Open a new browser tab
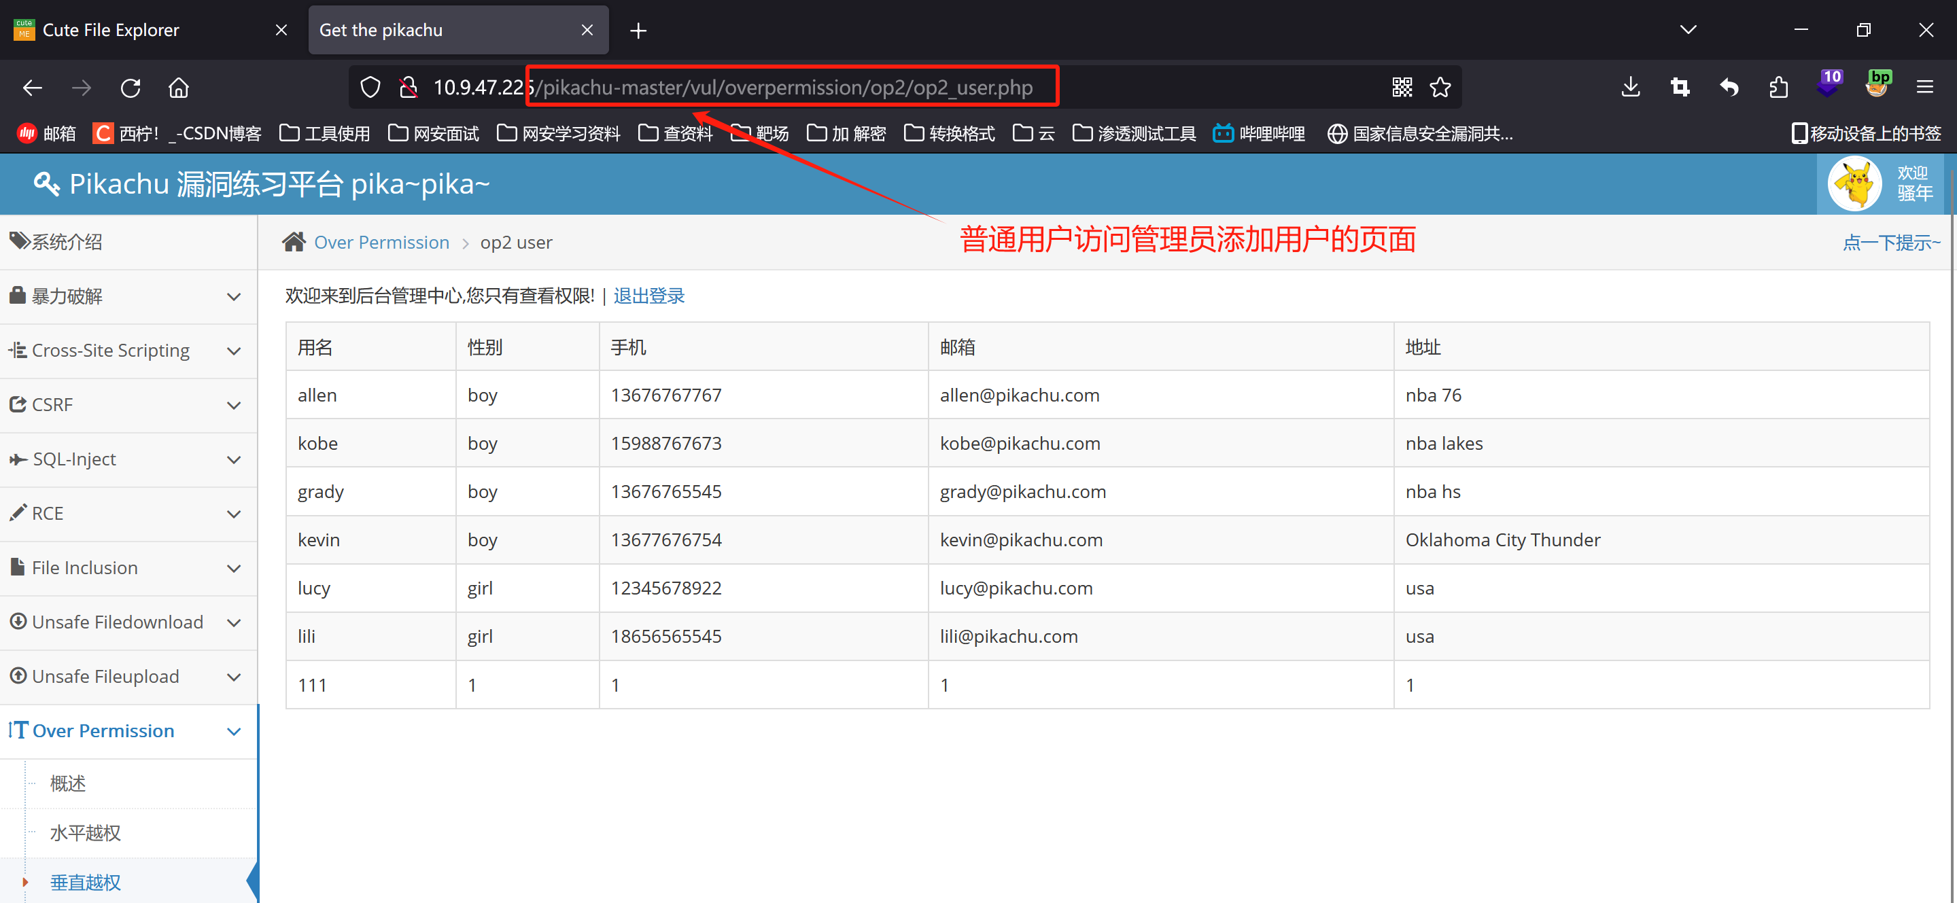The height and width of the screenshot is (903, 1957). coord(638,31)
